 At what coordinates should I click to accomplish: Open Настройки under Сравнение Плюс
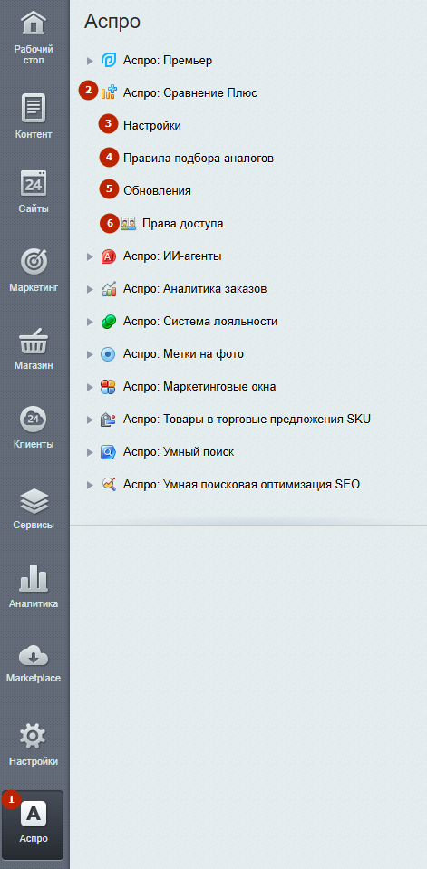152,126
